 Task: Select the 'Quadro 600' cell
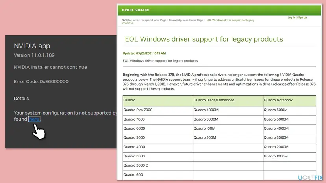pos(158,175)
